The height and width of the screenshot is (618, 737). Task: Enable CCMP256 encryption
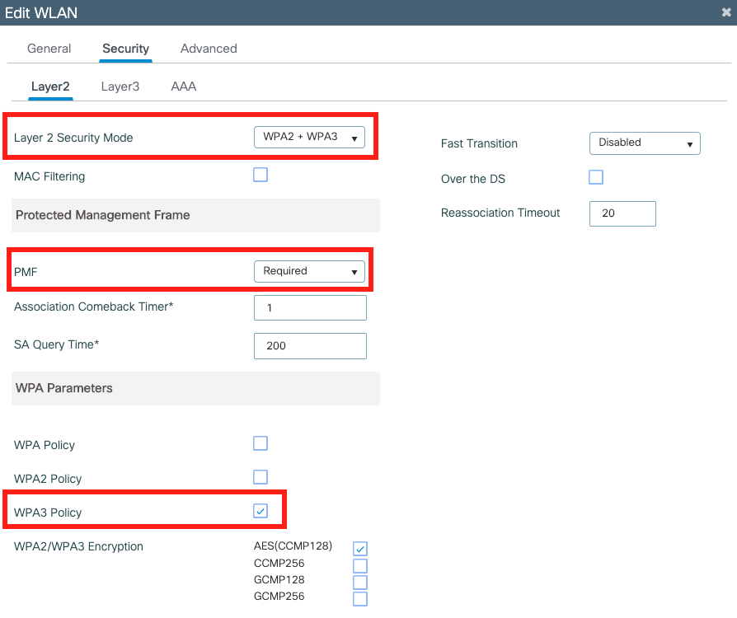pyautogui.click(x=360, y=564)
